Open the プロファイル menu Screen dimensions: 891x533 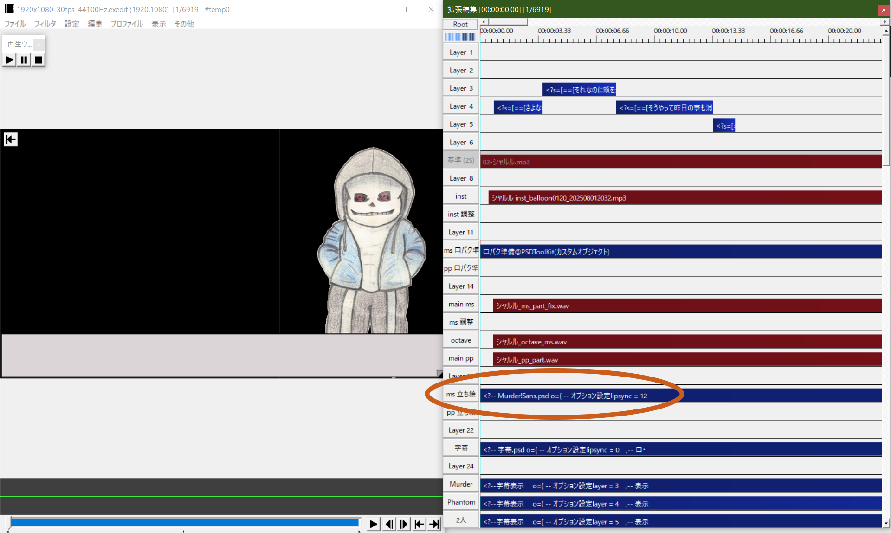coord(126,24)
